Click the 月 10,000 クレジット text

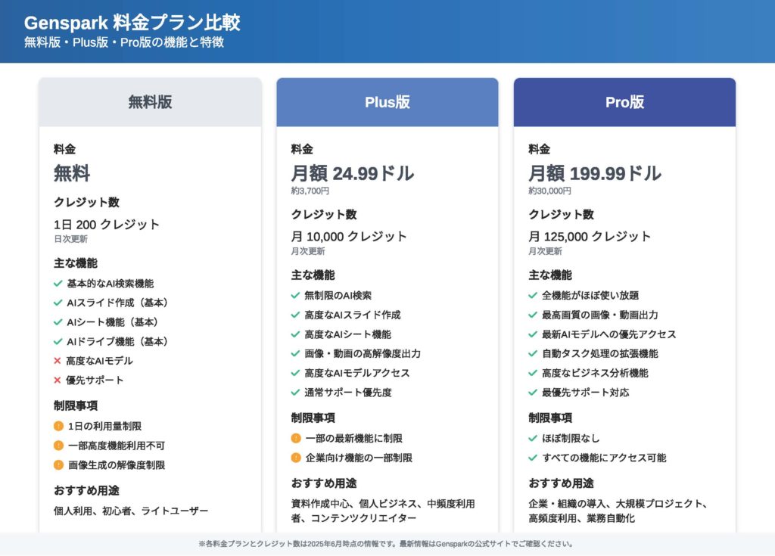(349, 237)
